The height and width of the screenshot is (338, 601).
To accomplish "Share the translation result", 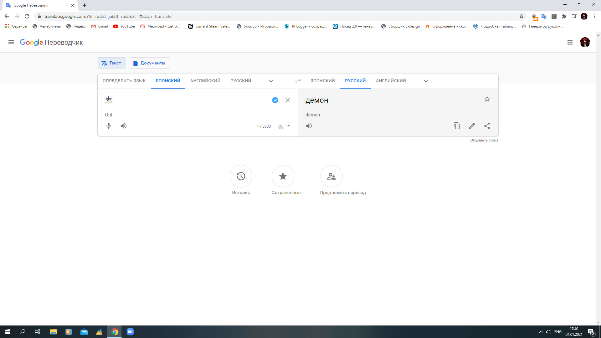I will coord(487,126).
